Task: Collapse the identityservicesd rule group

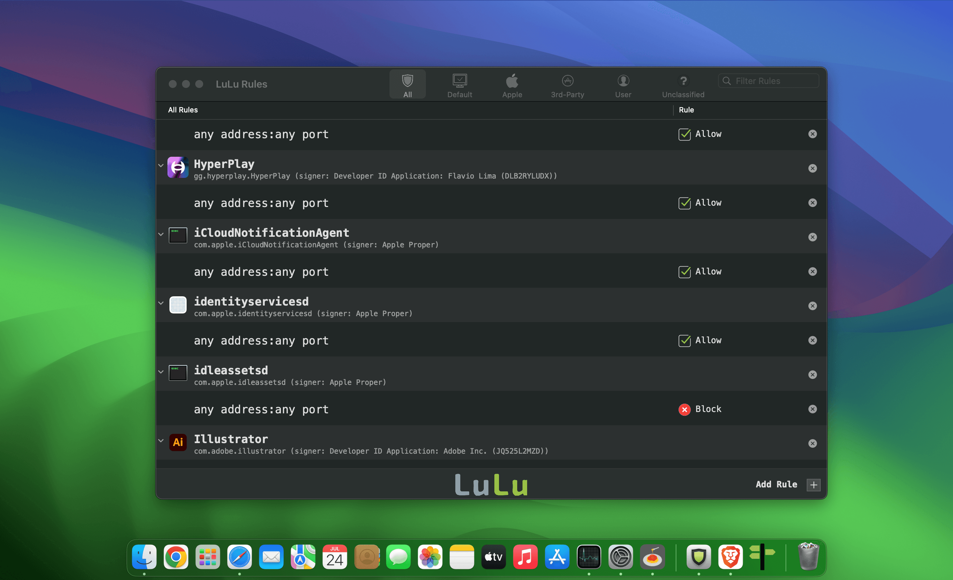Action: (161, 303)
